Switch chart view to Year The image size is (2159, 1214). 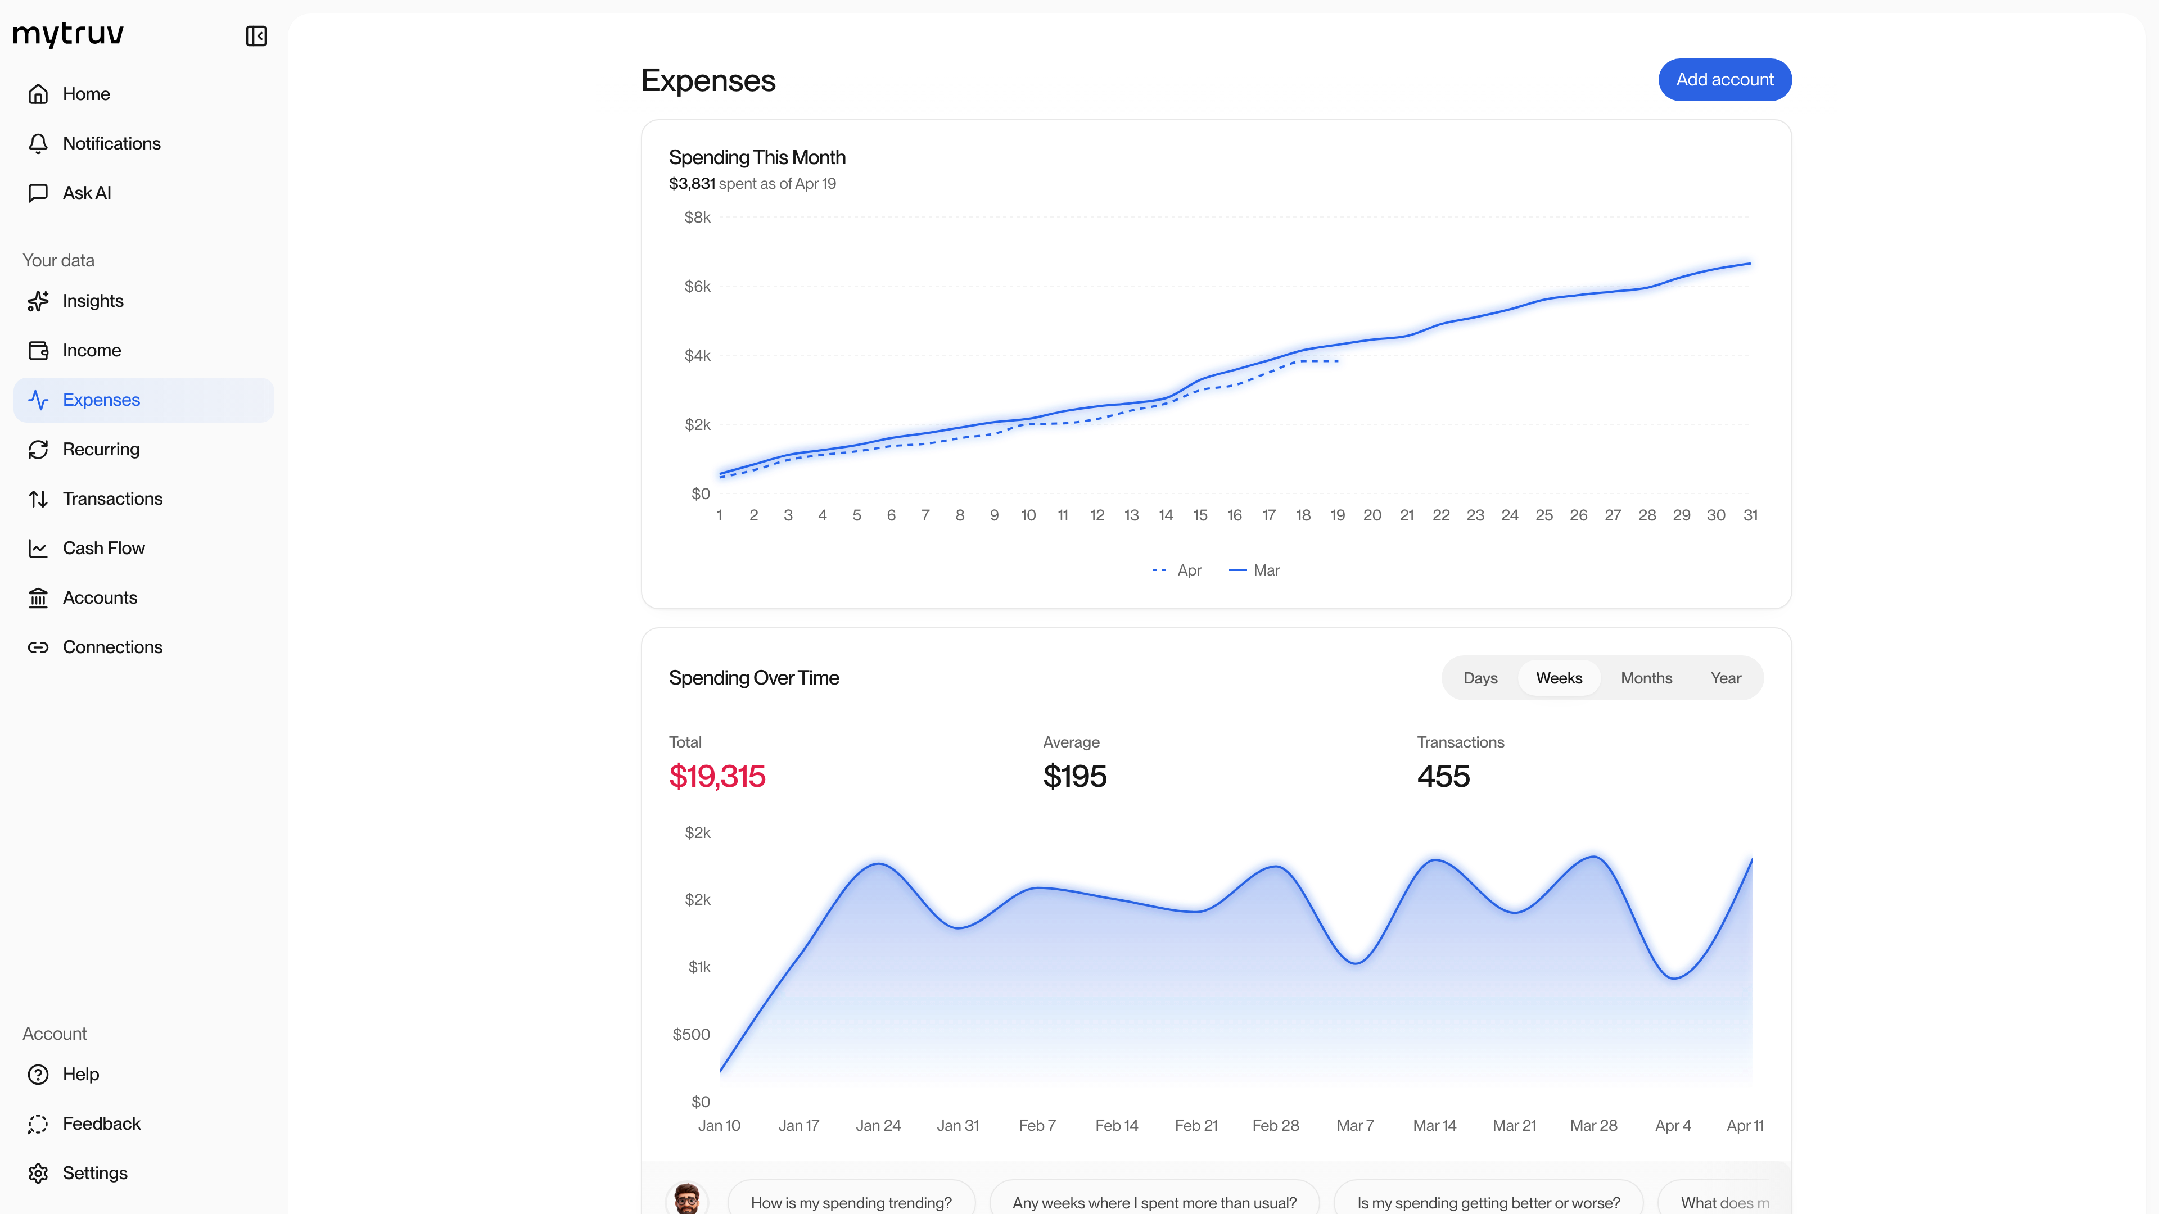1726,678
